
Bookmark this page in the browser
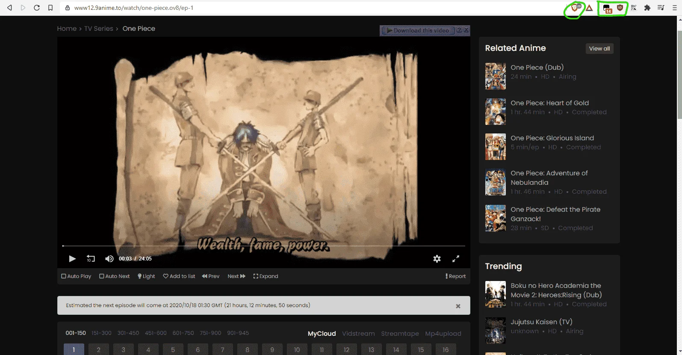click(x=50, y=8)
